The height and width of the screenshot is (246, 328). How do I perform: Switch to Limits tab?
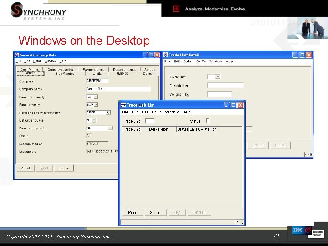[97, 74]
